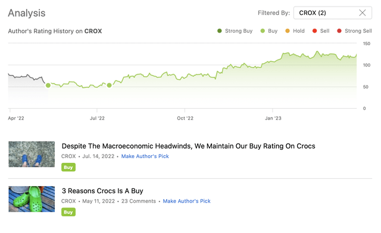Clear the CROX filter with the X icon
Viewport: 381px width, 233px height.
point(363,13)
